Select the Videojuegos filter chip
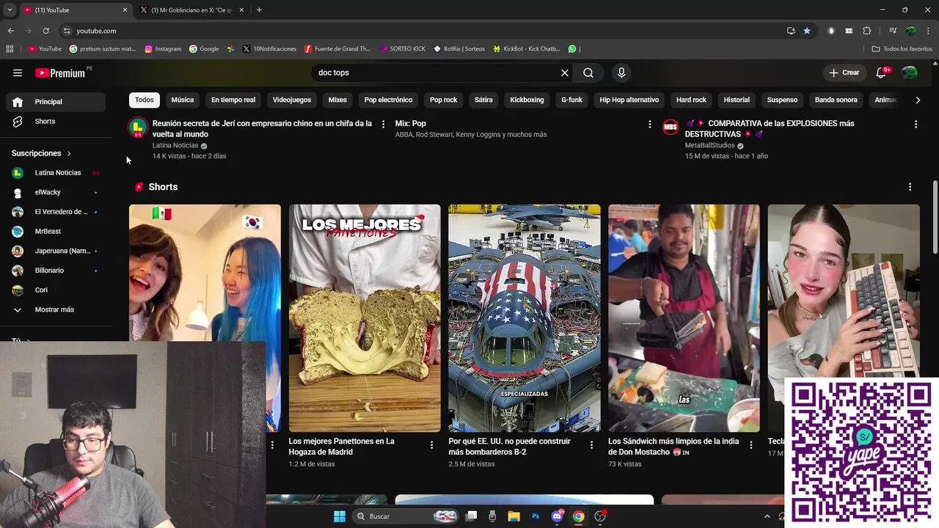Screen dimensions: 939x528 click(292, 100)
